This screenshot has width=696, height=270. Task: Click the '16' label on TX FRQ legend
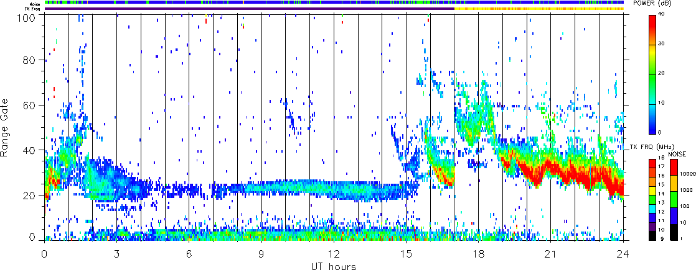661,176
